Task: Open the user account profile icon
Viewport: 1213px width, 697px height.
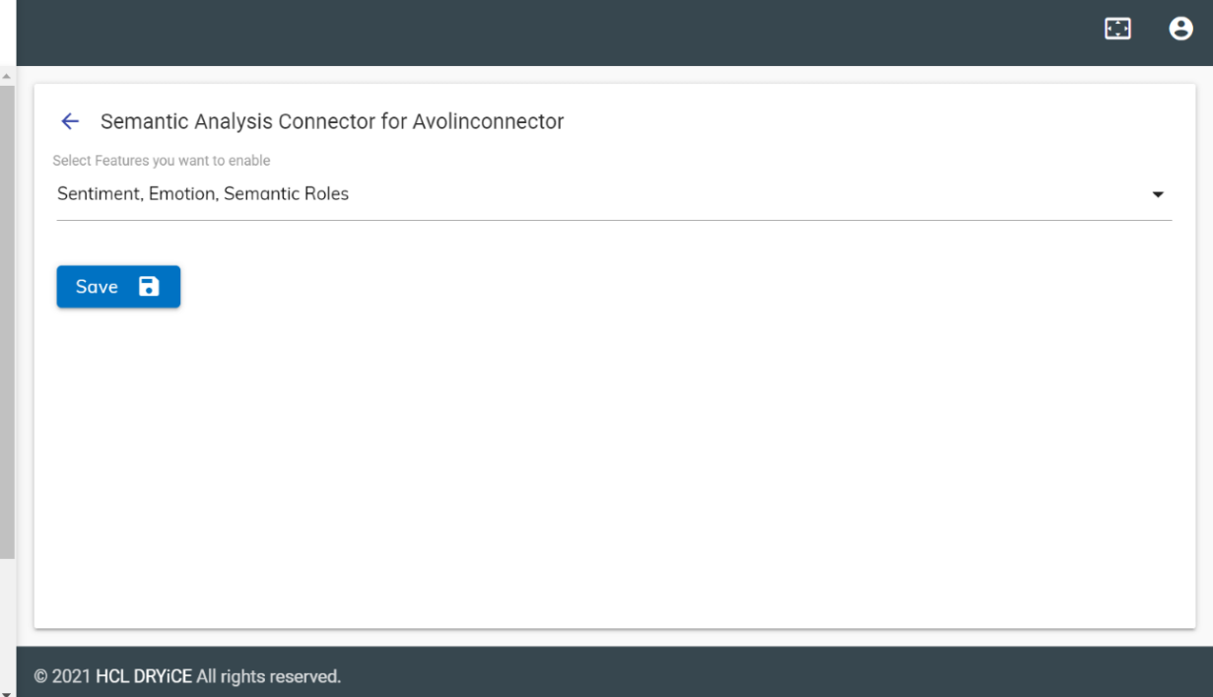Action: [1180, 29]
